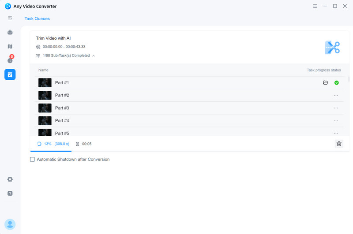Collapse the sidebar menu toggle icon

[10, 19]
